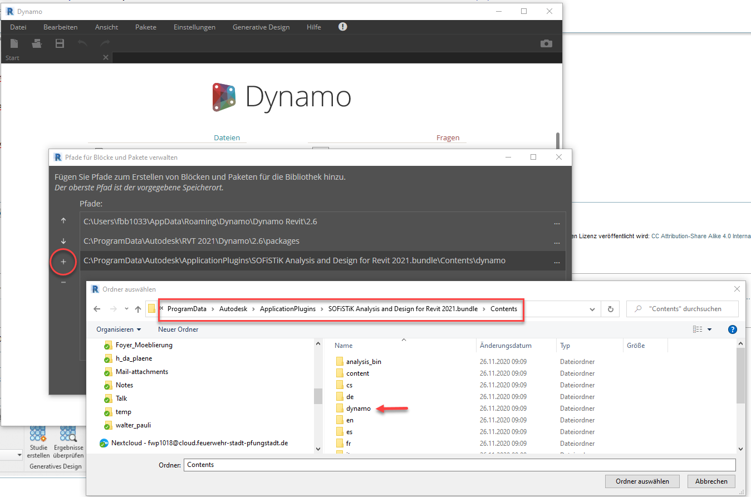751x497 pixels.
Task: Click the Ordner name input field
Action: 459,465
